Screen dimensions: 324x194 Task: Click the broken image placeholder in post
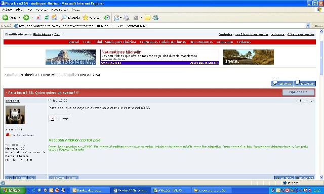[x=59, y=118]
